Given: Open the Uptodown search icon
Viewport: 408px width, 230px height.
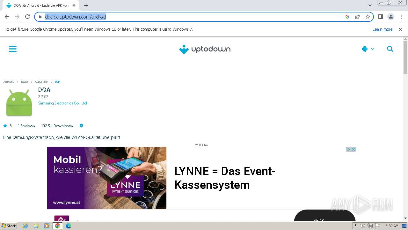Looking at the screenshot, I should coord(390,49).
